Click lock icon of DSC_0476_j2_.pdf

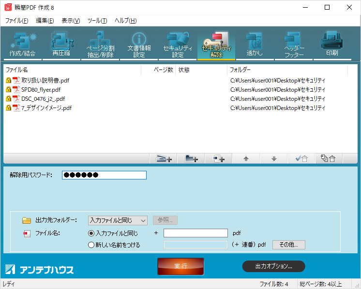(8, 99)
